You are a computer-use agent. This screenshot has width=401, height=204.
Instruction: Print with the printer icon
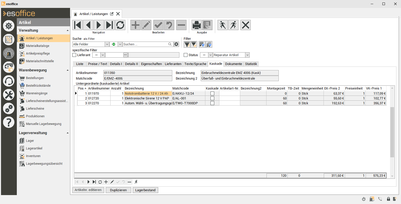coord(197,25)
